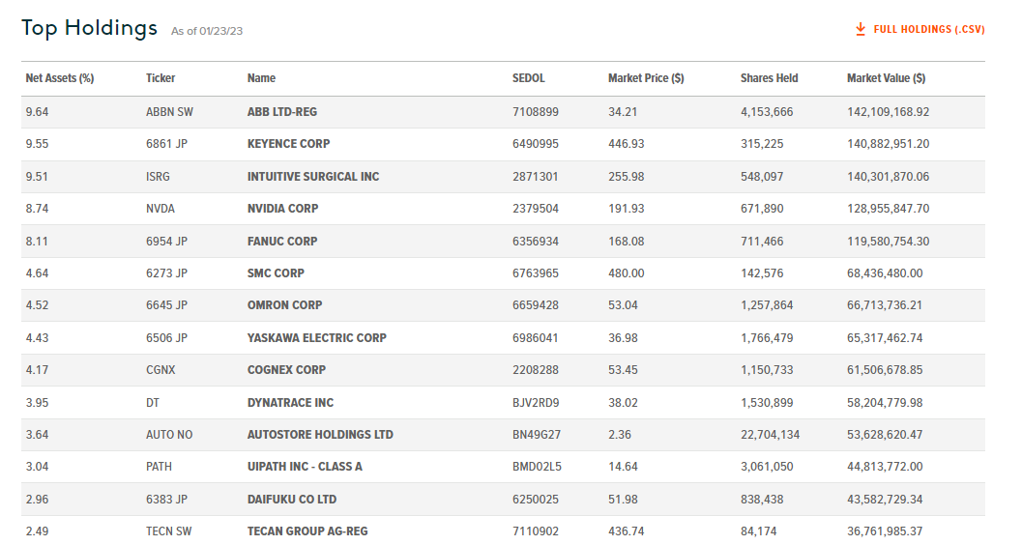Select the ABB LTD-REG holding name
The width and height of the screenshot is (1022, 545).
click(x=282, y=112)
